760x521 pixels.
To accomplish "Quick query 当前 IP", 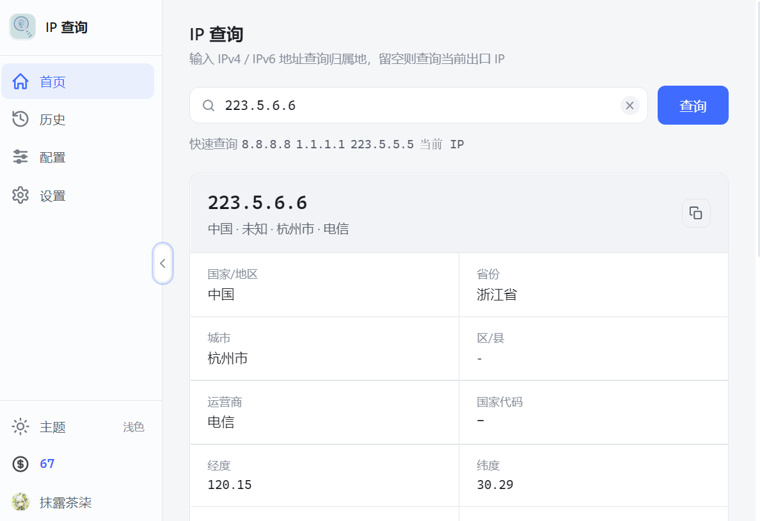I will point(441,144).
